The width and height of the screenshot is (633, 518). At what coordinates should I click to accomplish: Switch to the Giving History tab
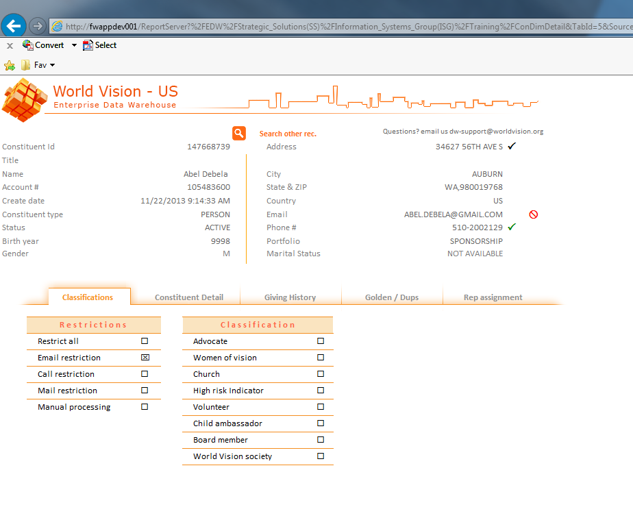pos(290,297)
